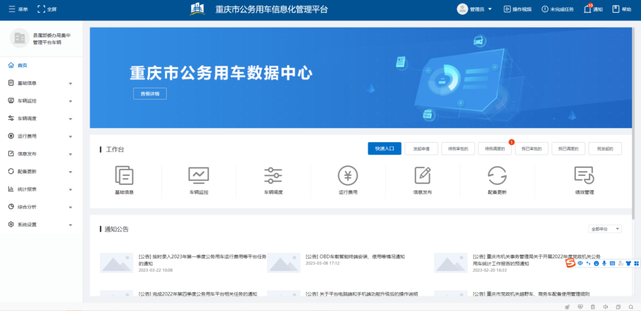Open Sogou skin shirt icon
Image resolution: width=641 pixels, height=311 pixels.
[x=629, y=264]
